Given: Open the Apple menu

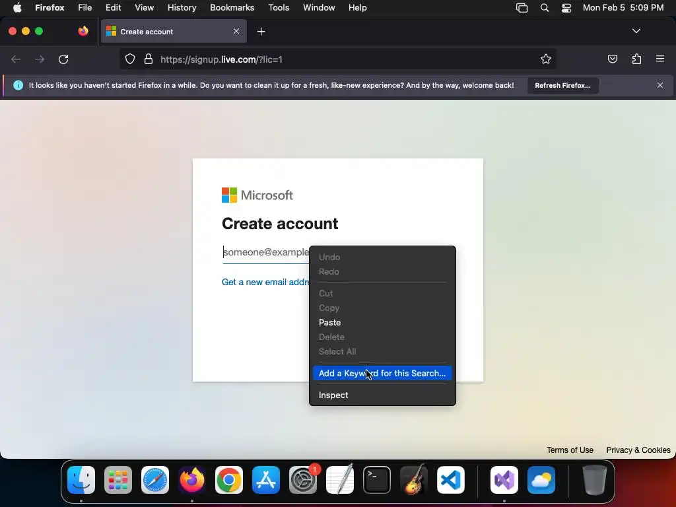Looking at the screenshot, I should 17,8.
